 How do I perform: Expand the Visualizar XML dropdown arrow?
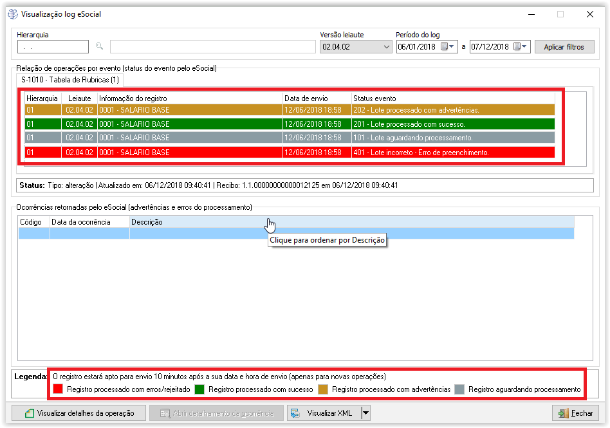tap(365, 413)
